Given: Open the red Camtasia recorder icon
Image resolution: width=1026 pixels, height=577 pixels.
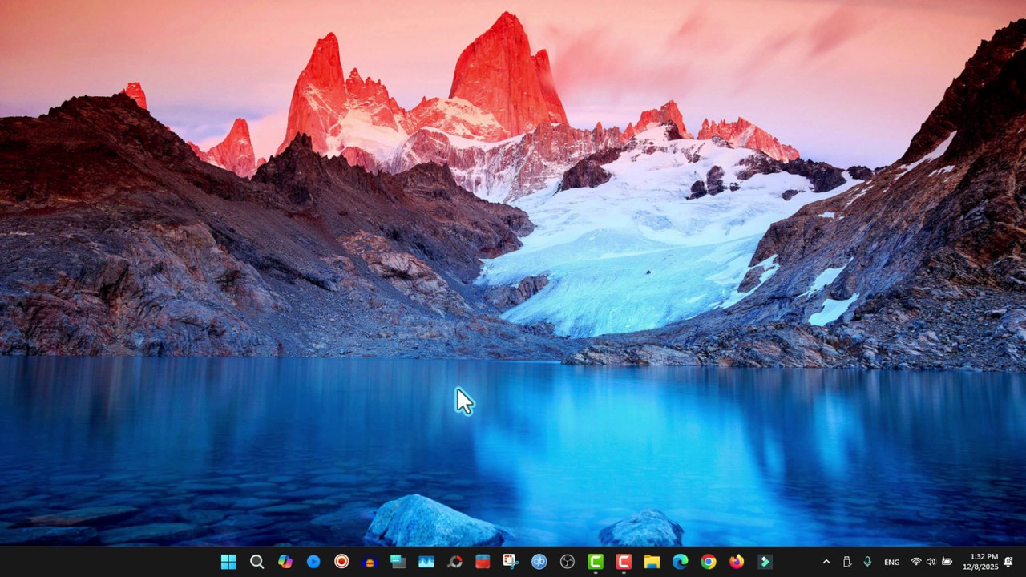Looking at the screenshot, I should [x=624, y=562].
